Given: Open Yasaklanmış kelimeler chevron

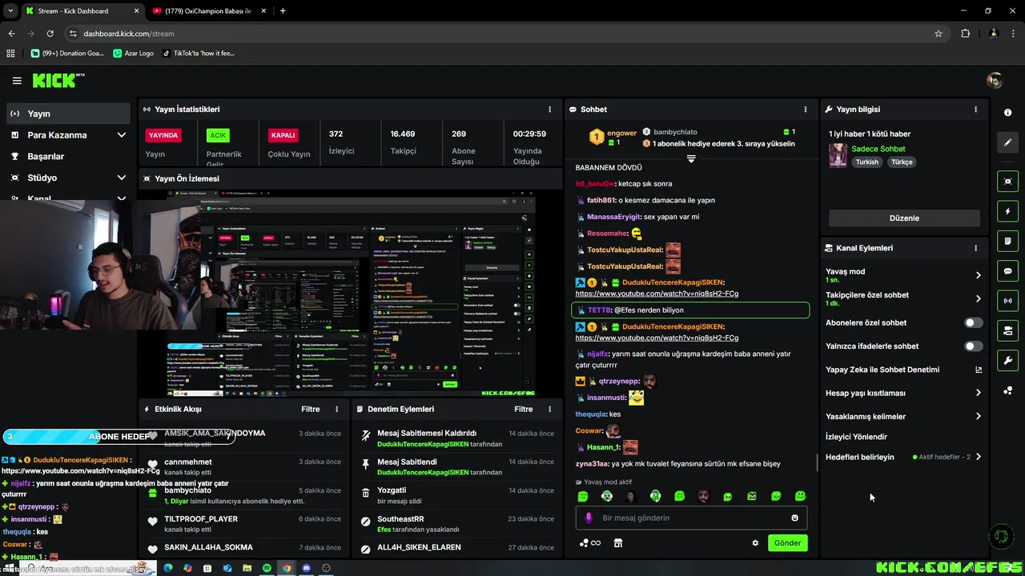Looking at the screenshot, I should (x=978, y=416).
